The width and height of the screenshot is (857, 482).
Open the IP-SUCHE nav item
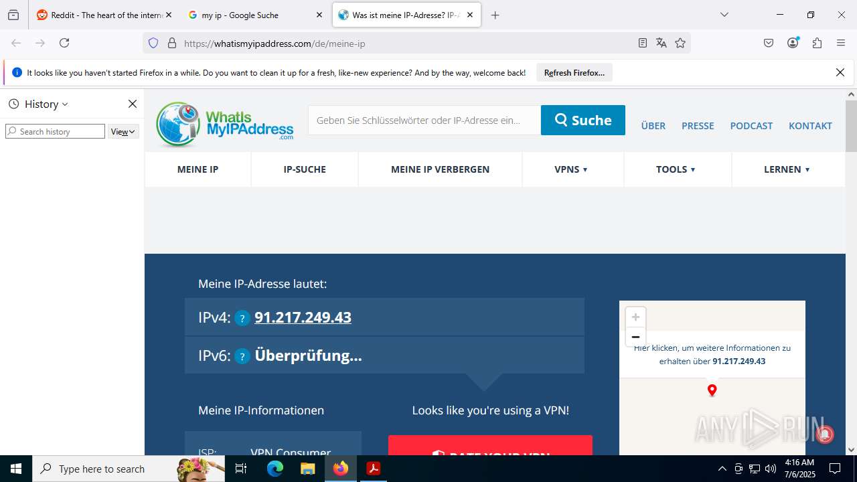click(305, 169)
